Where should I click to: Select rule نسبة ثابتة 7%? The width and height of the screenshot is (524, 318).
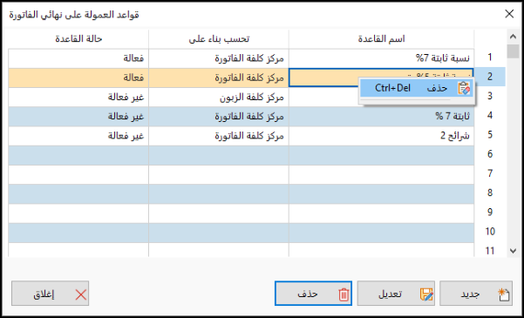click(381, 58)
